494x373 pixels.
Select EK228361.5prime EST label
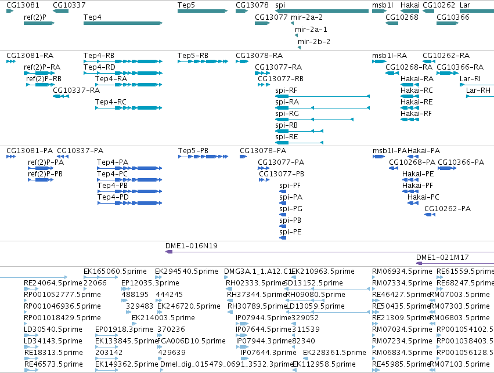tap(334, 353)
